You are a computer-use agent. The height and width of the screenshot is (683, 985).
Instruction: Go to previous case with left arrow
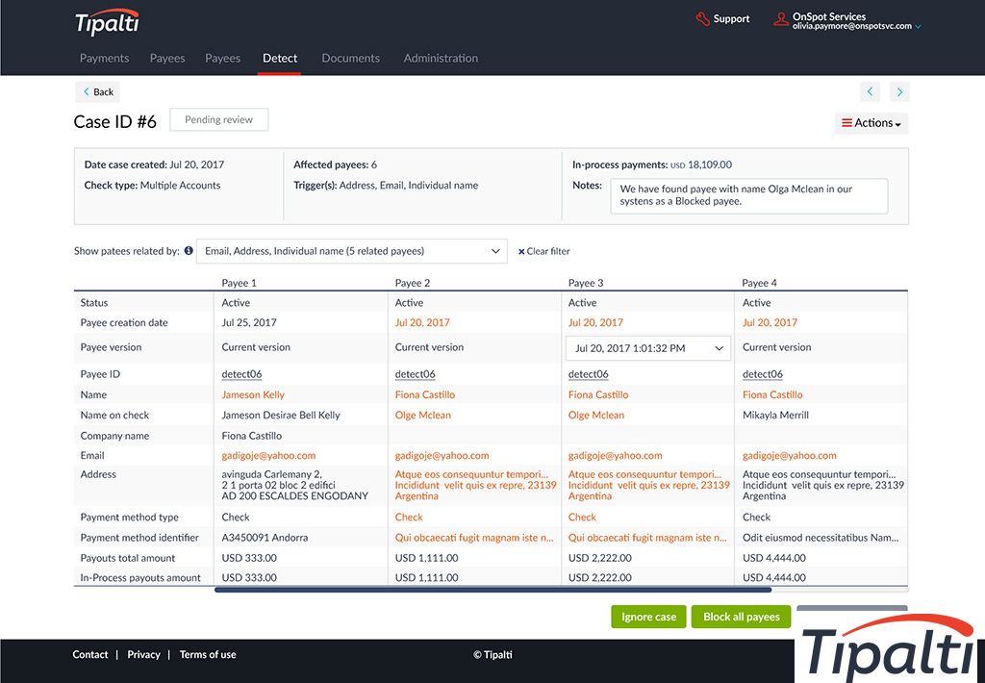[x=870, y=91]
